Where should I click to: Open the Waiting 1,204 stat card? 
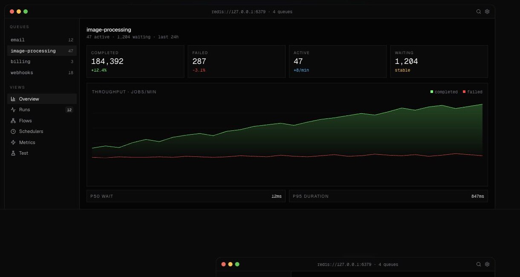[x=439, y=61]
